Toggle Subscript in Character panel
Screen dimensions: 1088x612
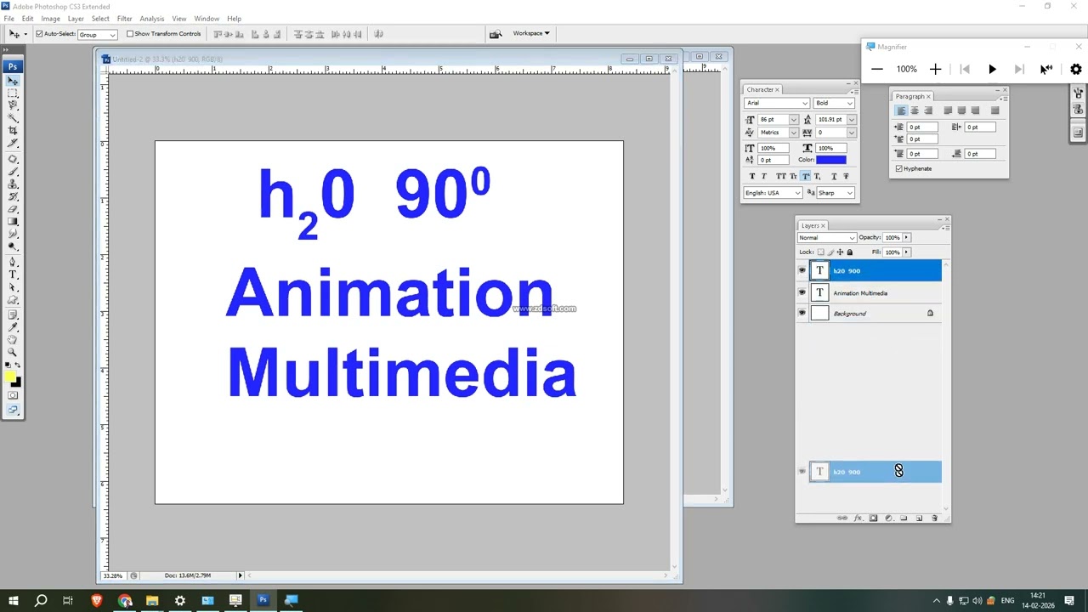[x=817, y=176]
